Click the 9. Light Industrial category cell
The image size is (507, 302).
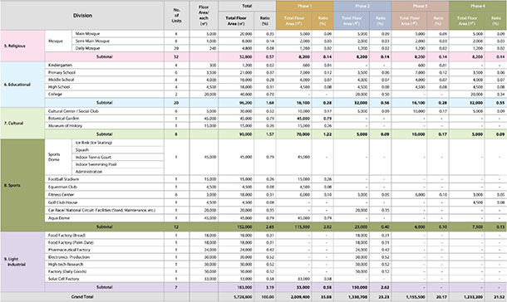coord(22,261)
